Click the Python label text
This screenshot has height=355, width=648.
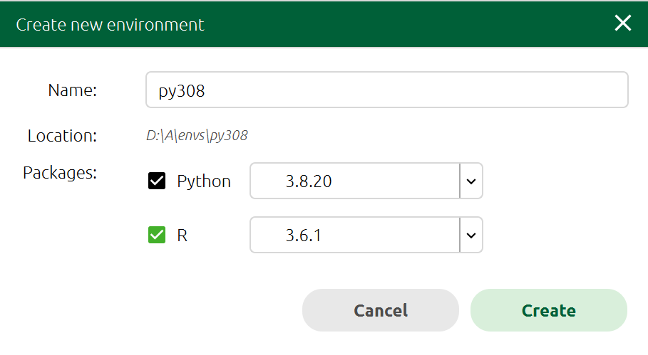pos(204,181)
